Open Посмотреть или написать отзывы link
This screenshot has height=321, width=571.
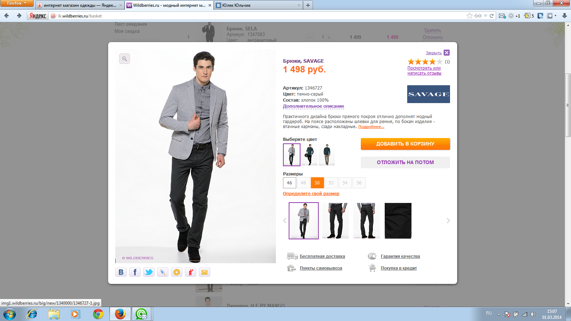pos(424,71)
